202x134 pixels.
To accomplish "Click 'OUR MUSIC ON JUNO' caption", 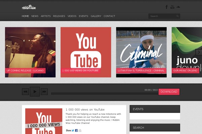I will point(186,71).
